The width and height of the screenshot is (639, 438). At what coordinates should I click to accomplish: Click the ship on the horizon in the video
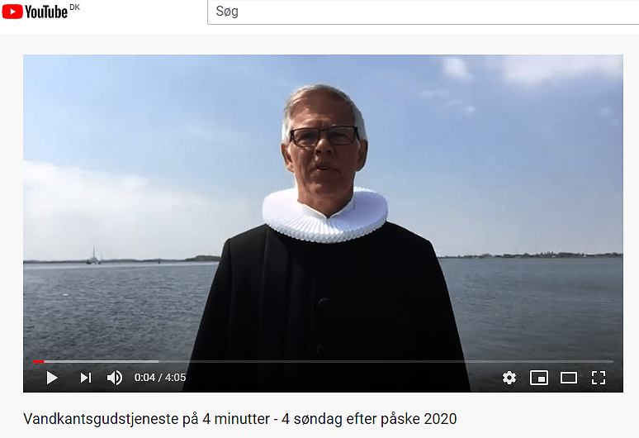tap(93, 257)
